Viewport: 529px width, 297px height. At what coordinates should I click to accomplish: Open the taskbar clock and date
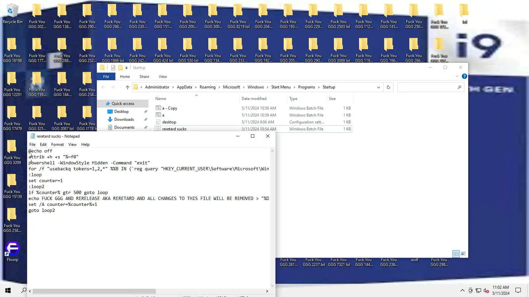501,290
